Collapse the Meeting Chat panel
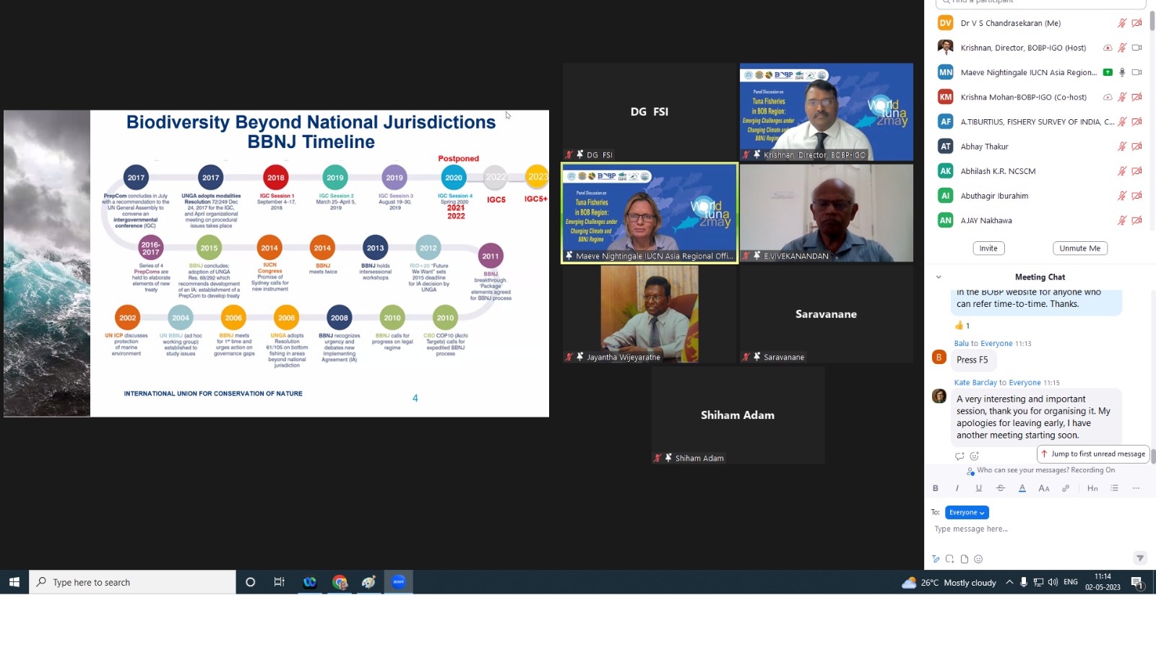 click(x=939, y=277)
